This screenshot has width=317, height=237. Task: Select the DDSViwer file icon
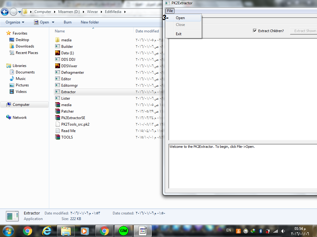[x=57, y=66]
